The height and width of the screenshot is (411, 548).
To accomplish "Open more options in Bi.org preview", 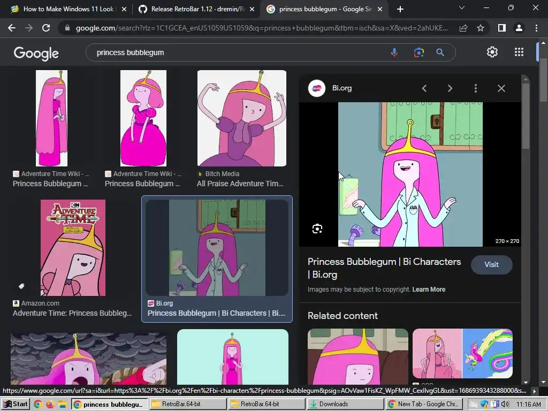I will (x=475, y=88).
